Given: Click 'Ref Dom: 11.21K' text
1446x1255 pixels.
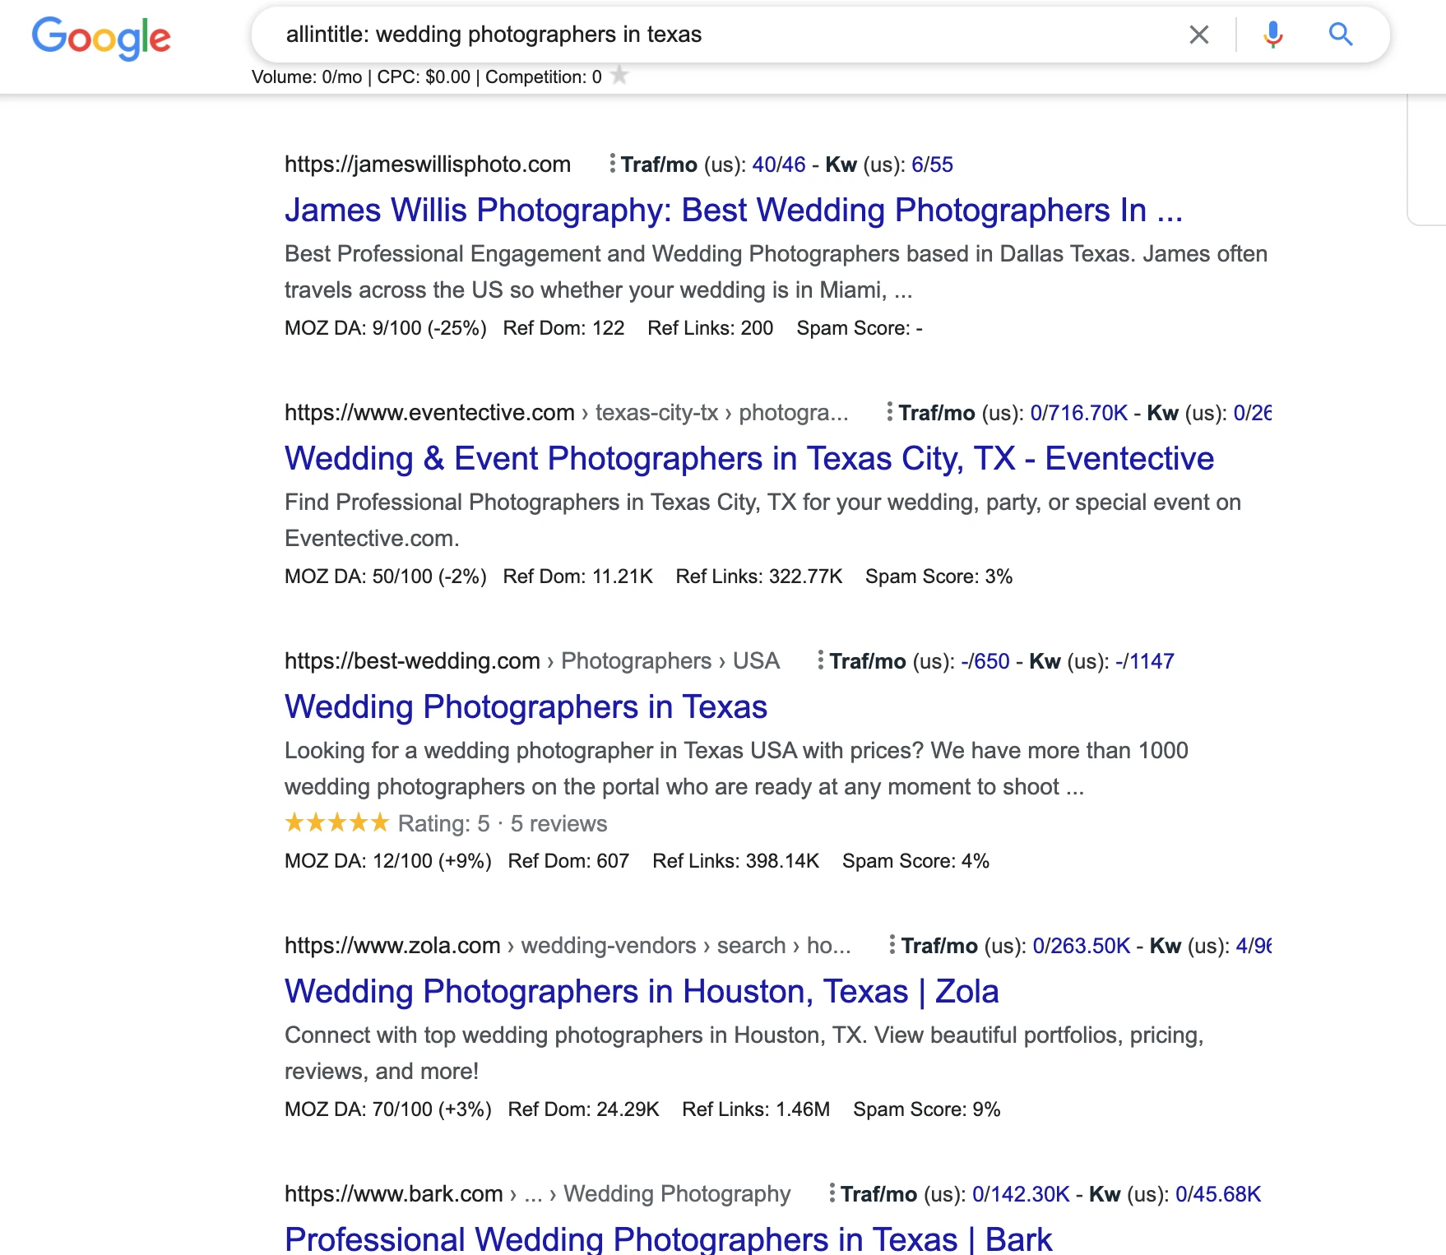Looking at the screenshot, I should tap(578, 577).
